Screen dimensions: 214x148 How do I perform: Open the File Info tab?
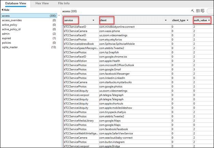click(x=64, y=3)
